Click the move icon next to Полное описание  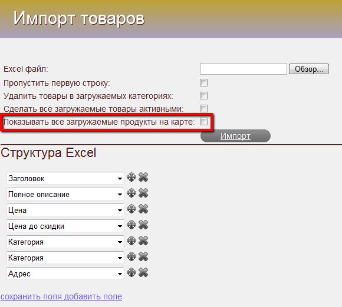(131, 193)
